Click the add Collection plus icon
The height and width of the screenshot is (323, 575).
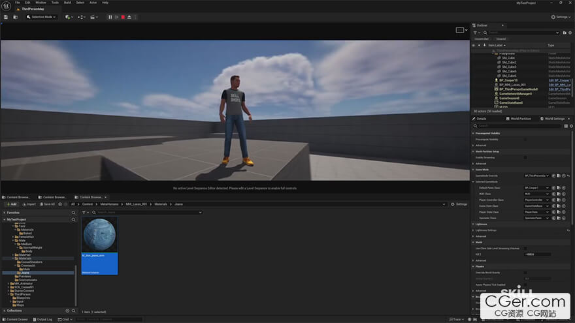67,311
